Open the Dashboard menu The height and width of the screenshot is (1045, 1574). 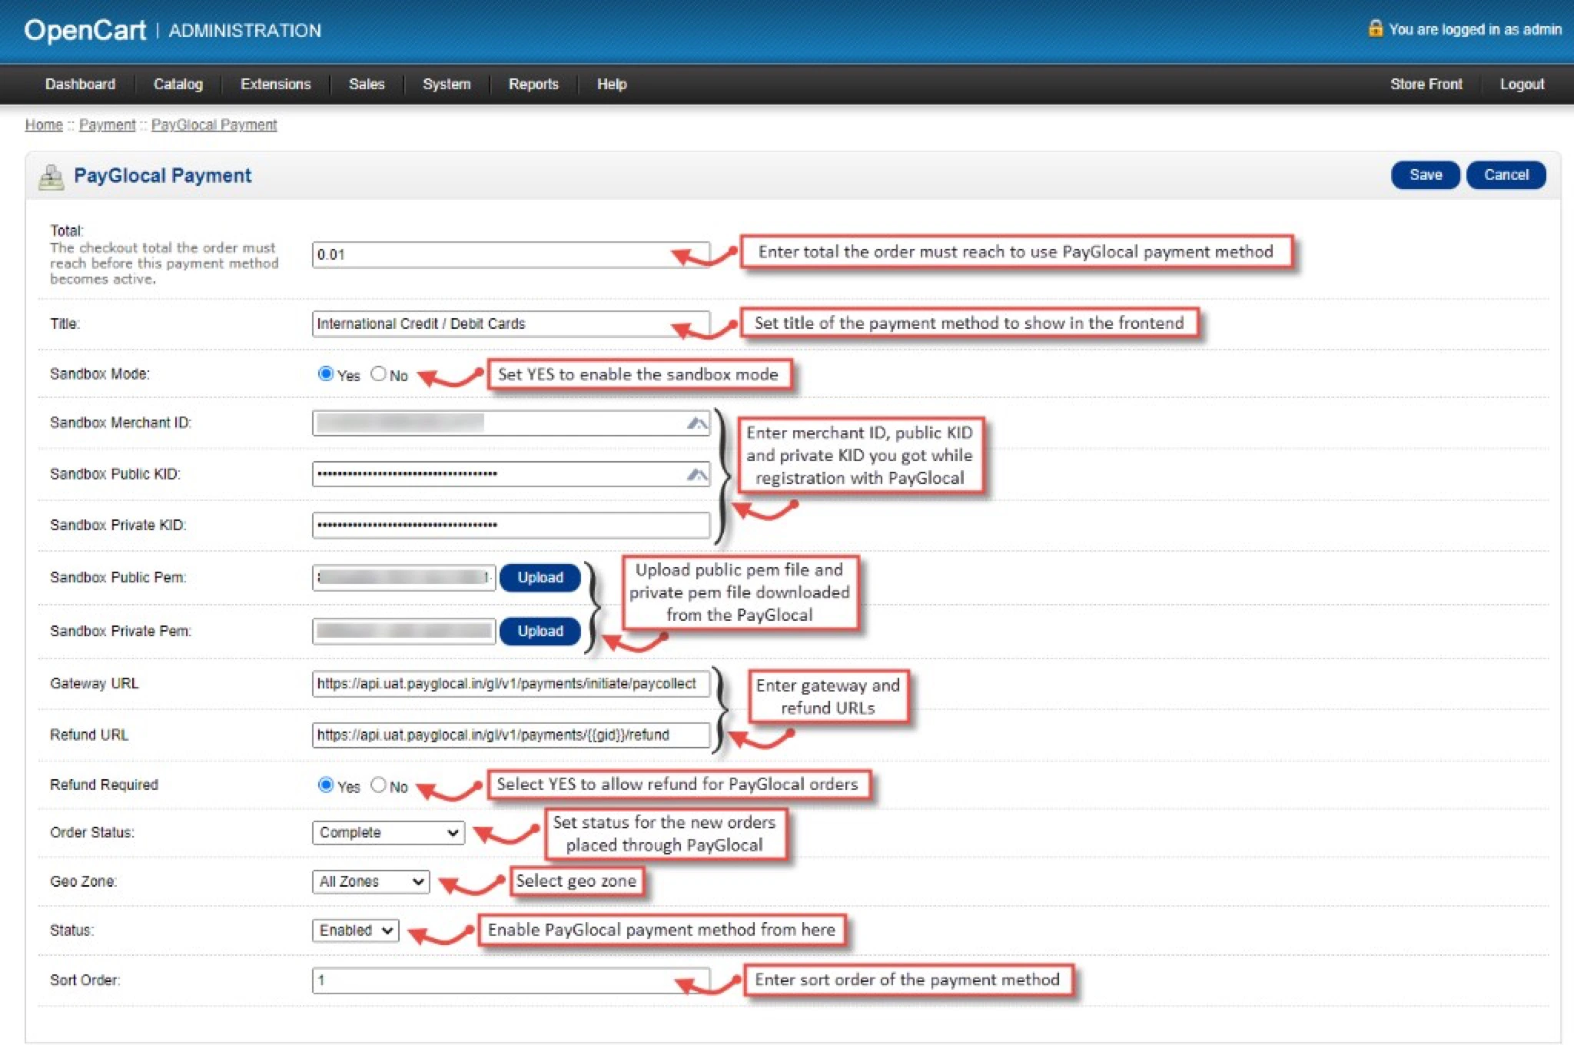80,85
